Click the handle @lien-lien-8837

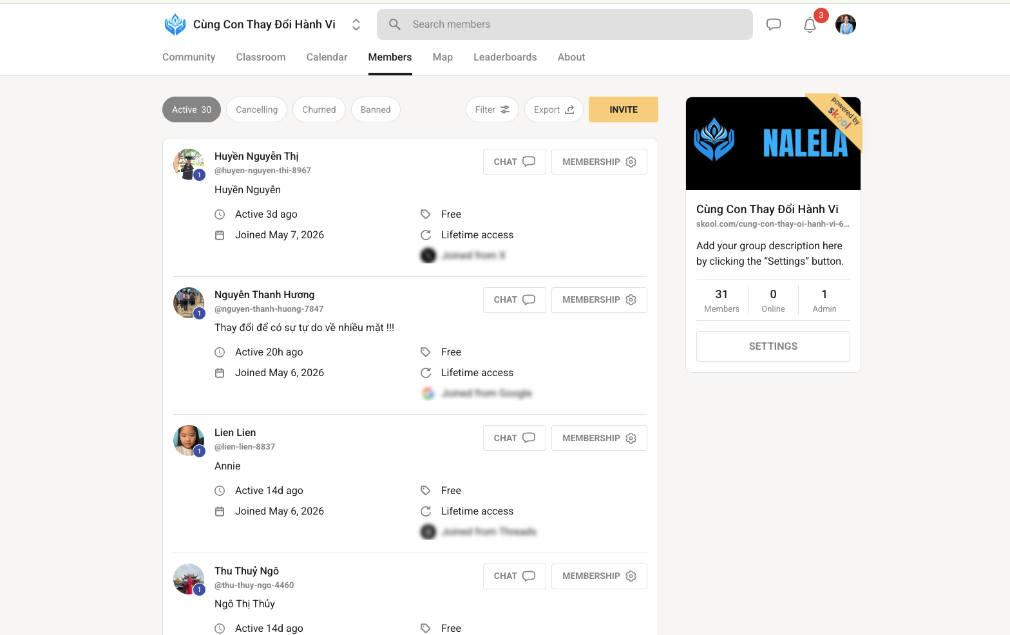[x=245, y=447]
